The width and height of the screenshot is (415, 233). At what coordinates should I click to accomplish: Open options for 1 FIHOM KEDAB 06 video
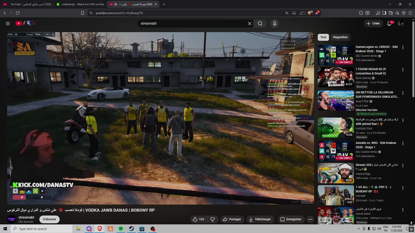point(403,70)
